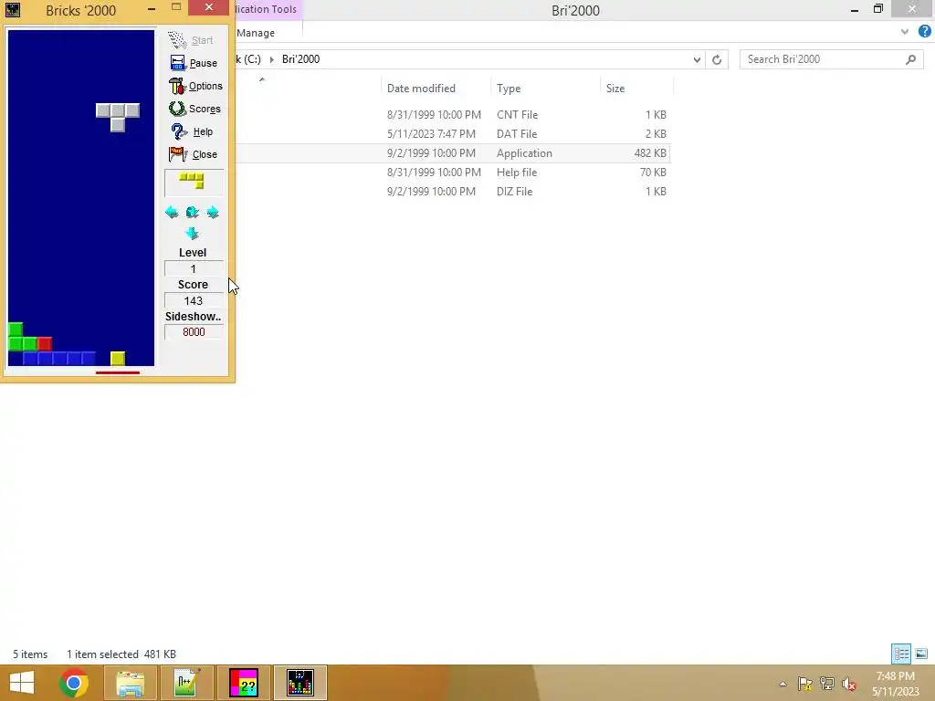Screen dimensions: 935x701
Task: View the Scores list in Bricks
Action: [x=195, y=109]
